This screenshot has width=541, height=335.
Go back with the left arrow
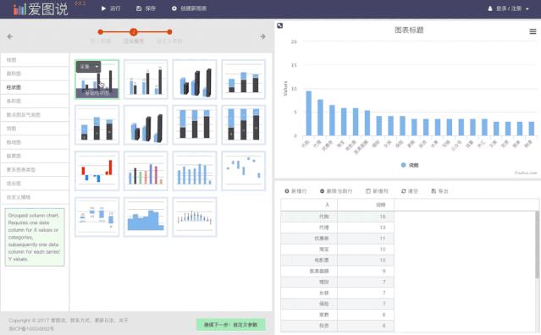[9, 36]
